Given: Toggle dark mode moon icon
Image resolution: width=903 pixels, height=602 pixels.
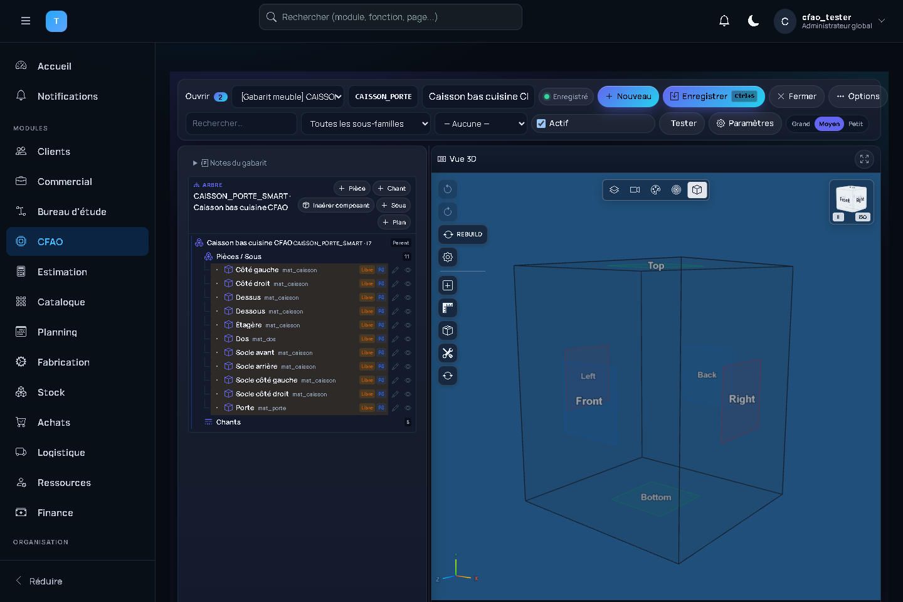Looking at the screenshot, I should pos(754,21).
